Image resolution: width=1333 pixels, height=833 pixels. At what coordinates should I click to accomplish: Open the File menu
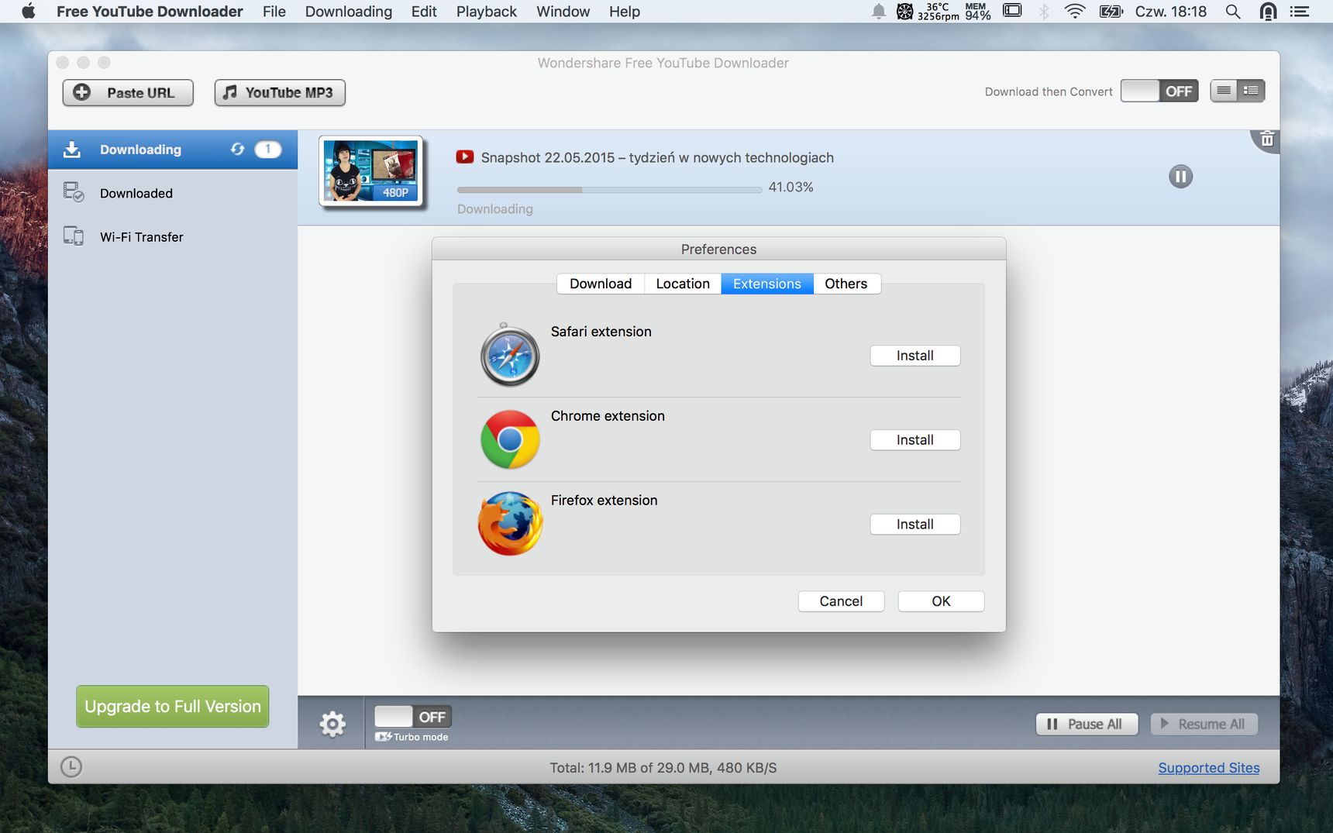pyautogui.click(x=274, y=11)
